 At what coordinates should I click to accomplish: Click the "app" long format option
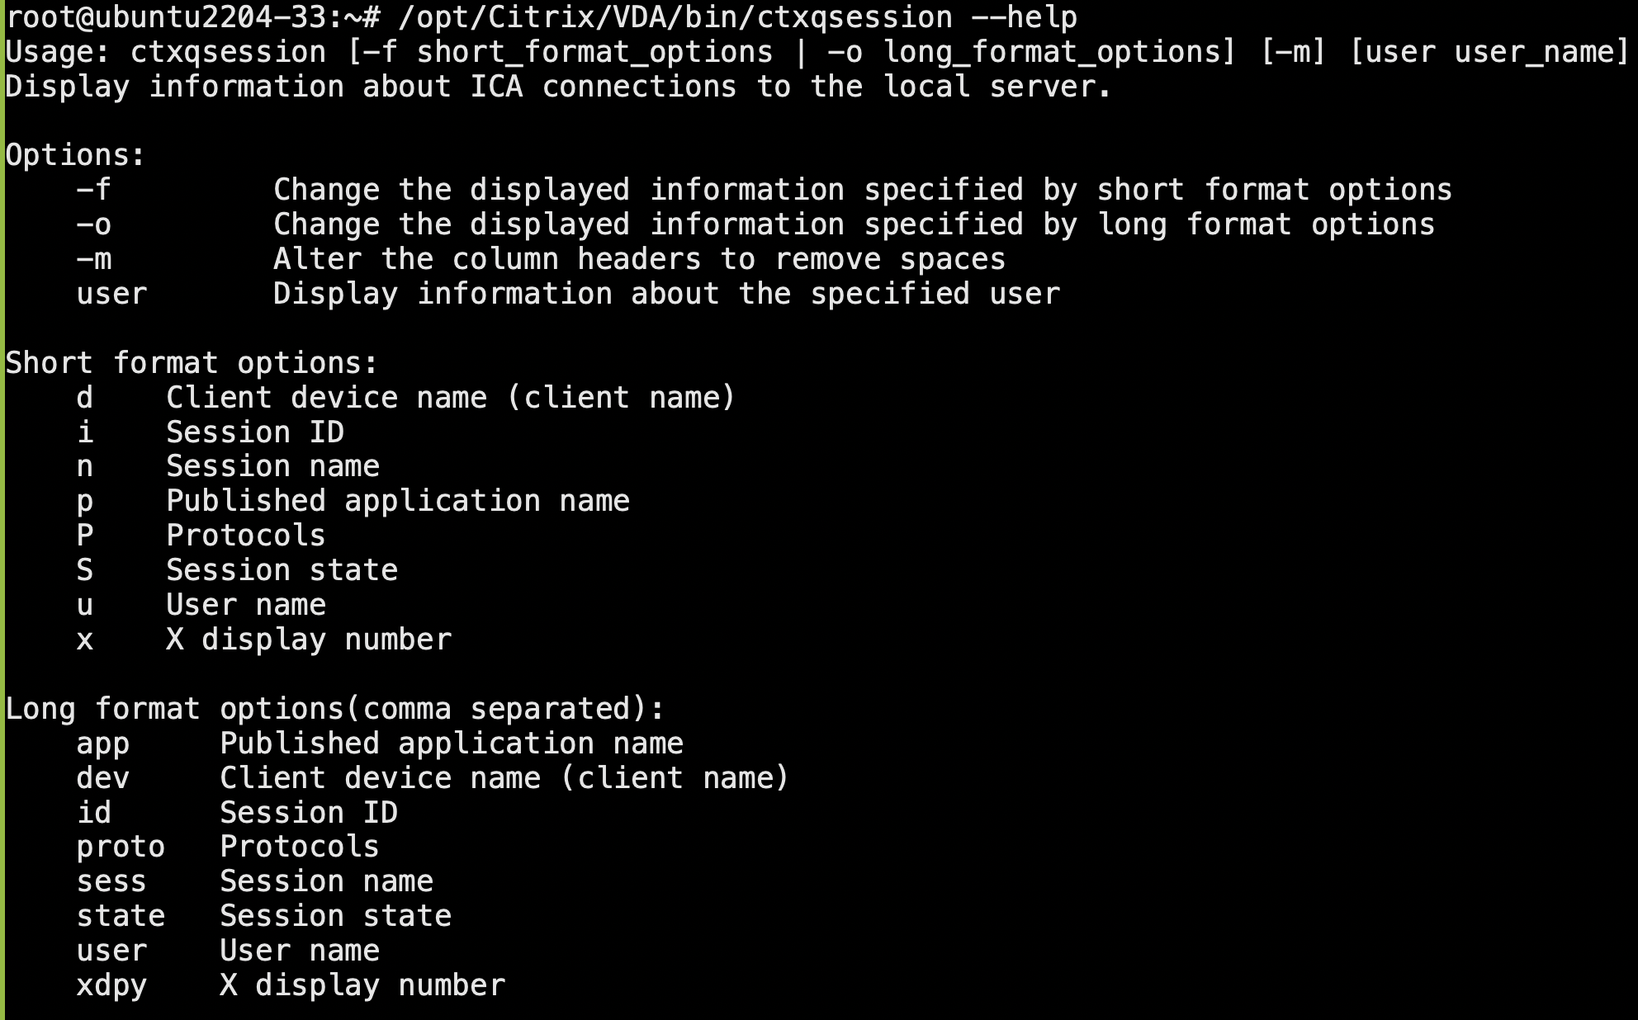pyautogui.click(x=103, y=744)
